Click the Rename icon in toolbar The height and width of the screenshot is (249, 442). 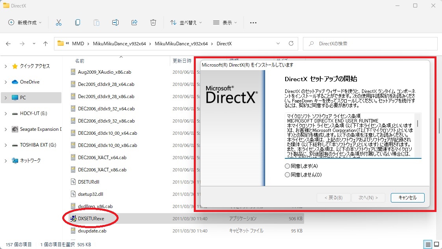115,22
